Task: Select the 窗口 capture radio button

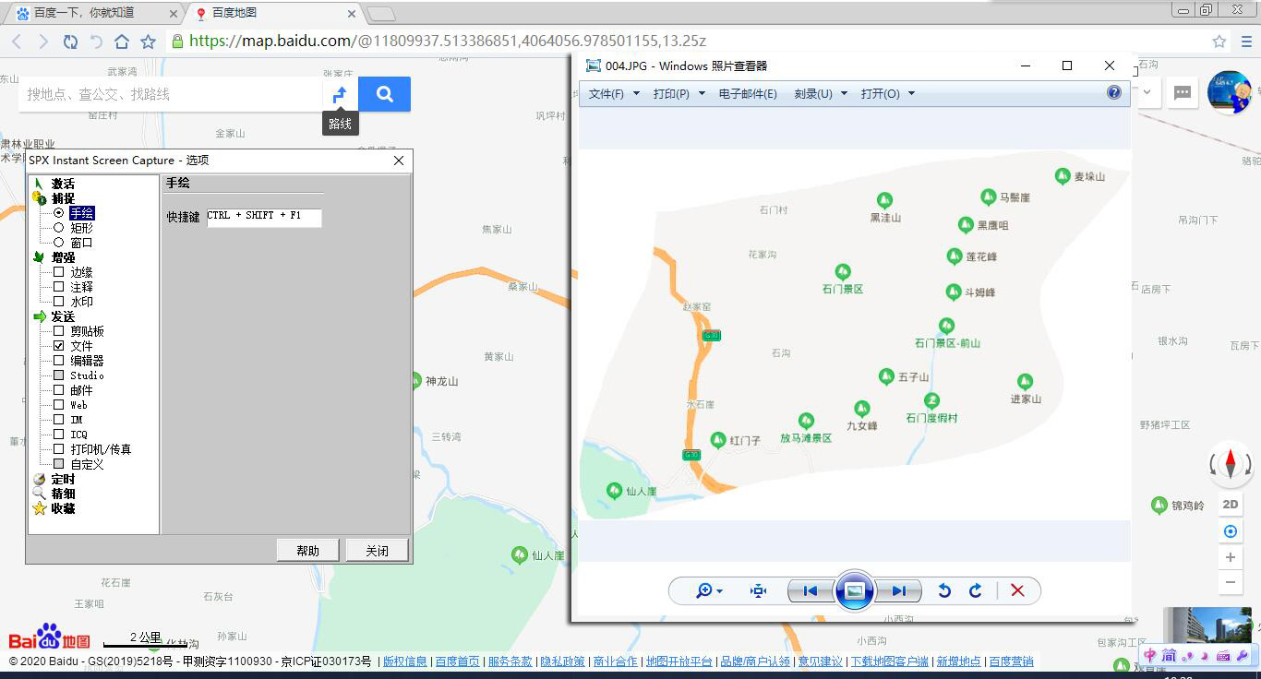Action: (x=59, y=243)
